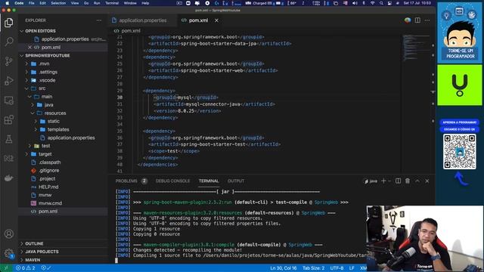
Task: Close pom.xml in Open Editors list
Action: (29, 48)
